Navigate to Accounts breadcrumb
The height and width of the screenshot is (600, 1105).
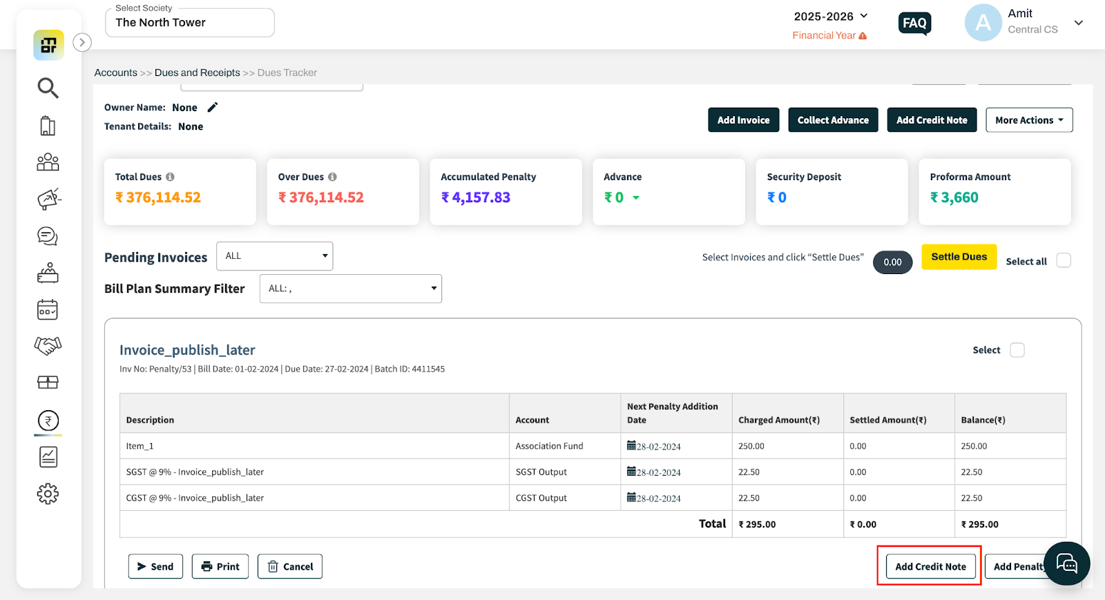pos(116,72)
